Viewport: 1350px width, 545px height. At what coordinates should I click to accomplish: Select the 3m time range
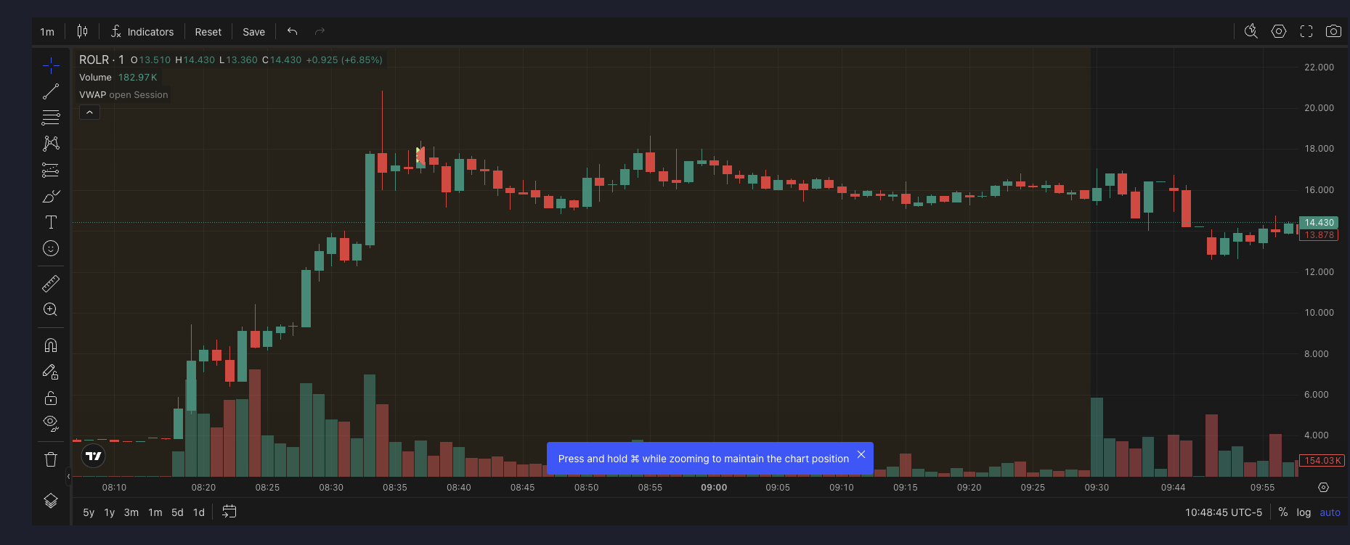point(131,512)
